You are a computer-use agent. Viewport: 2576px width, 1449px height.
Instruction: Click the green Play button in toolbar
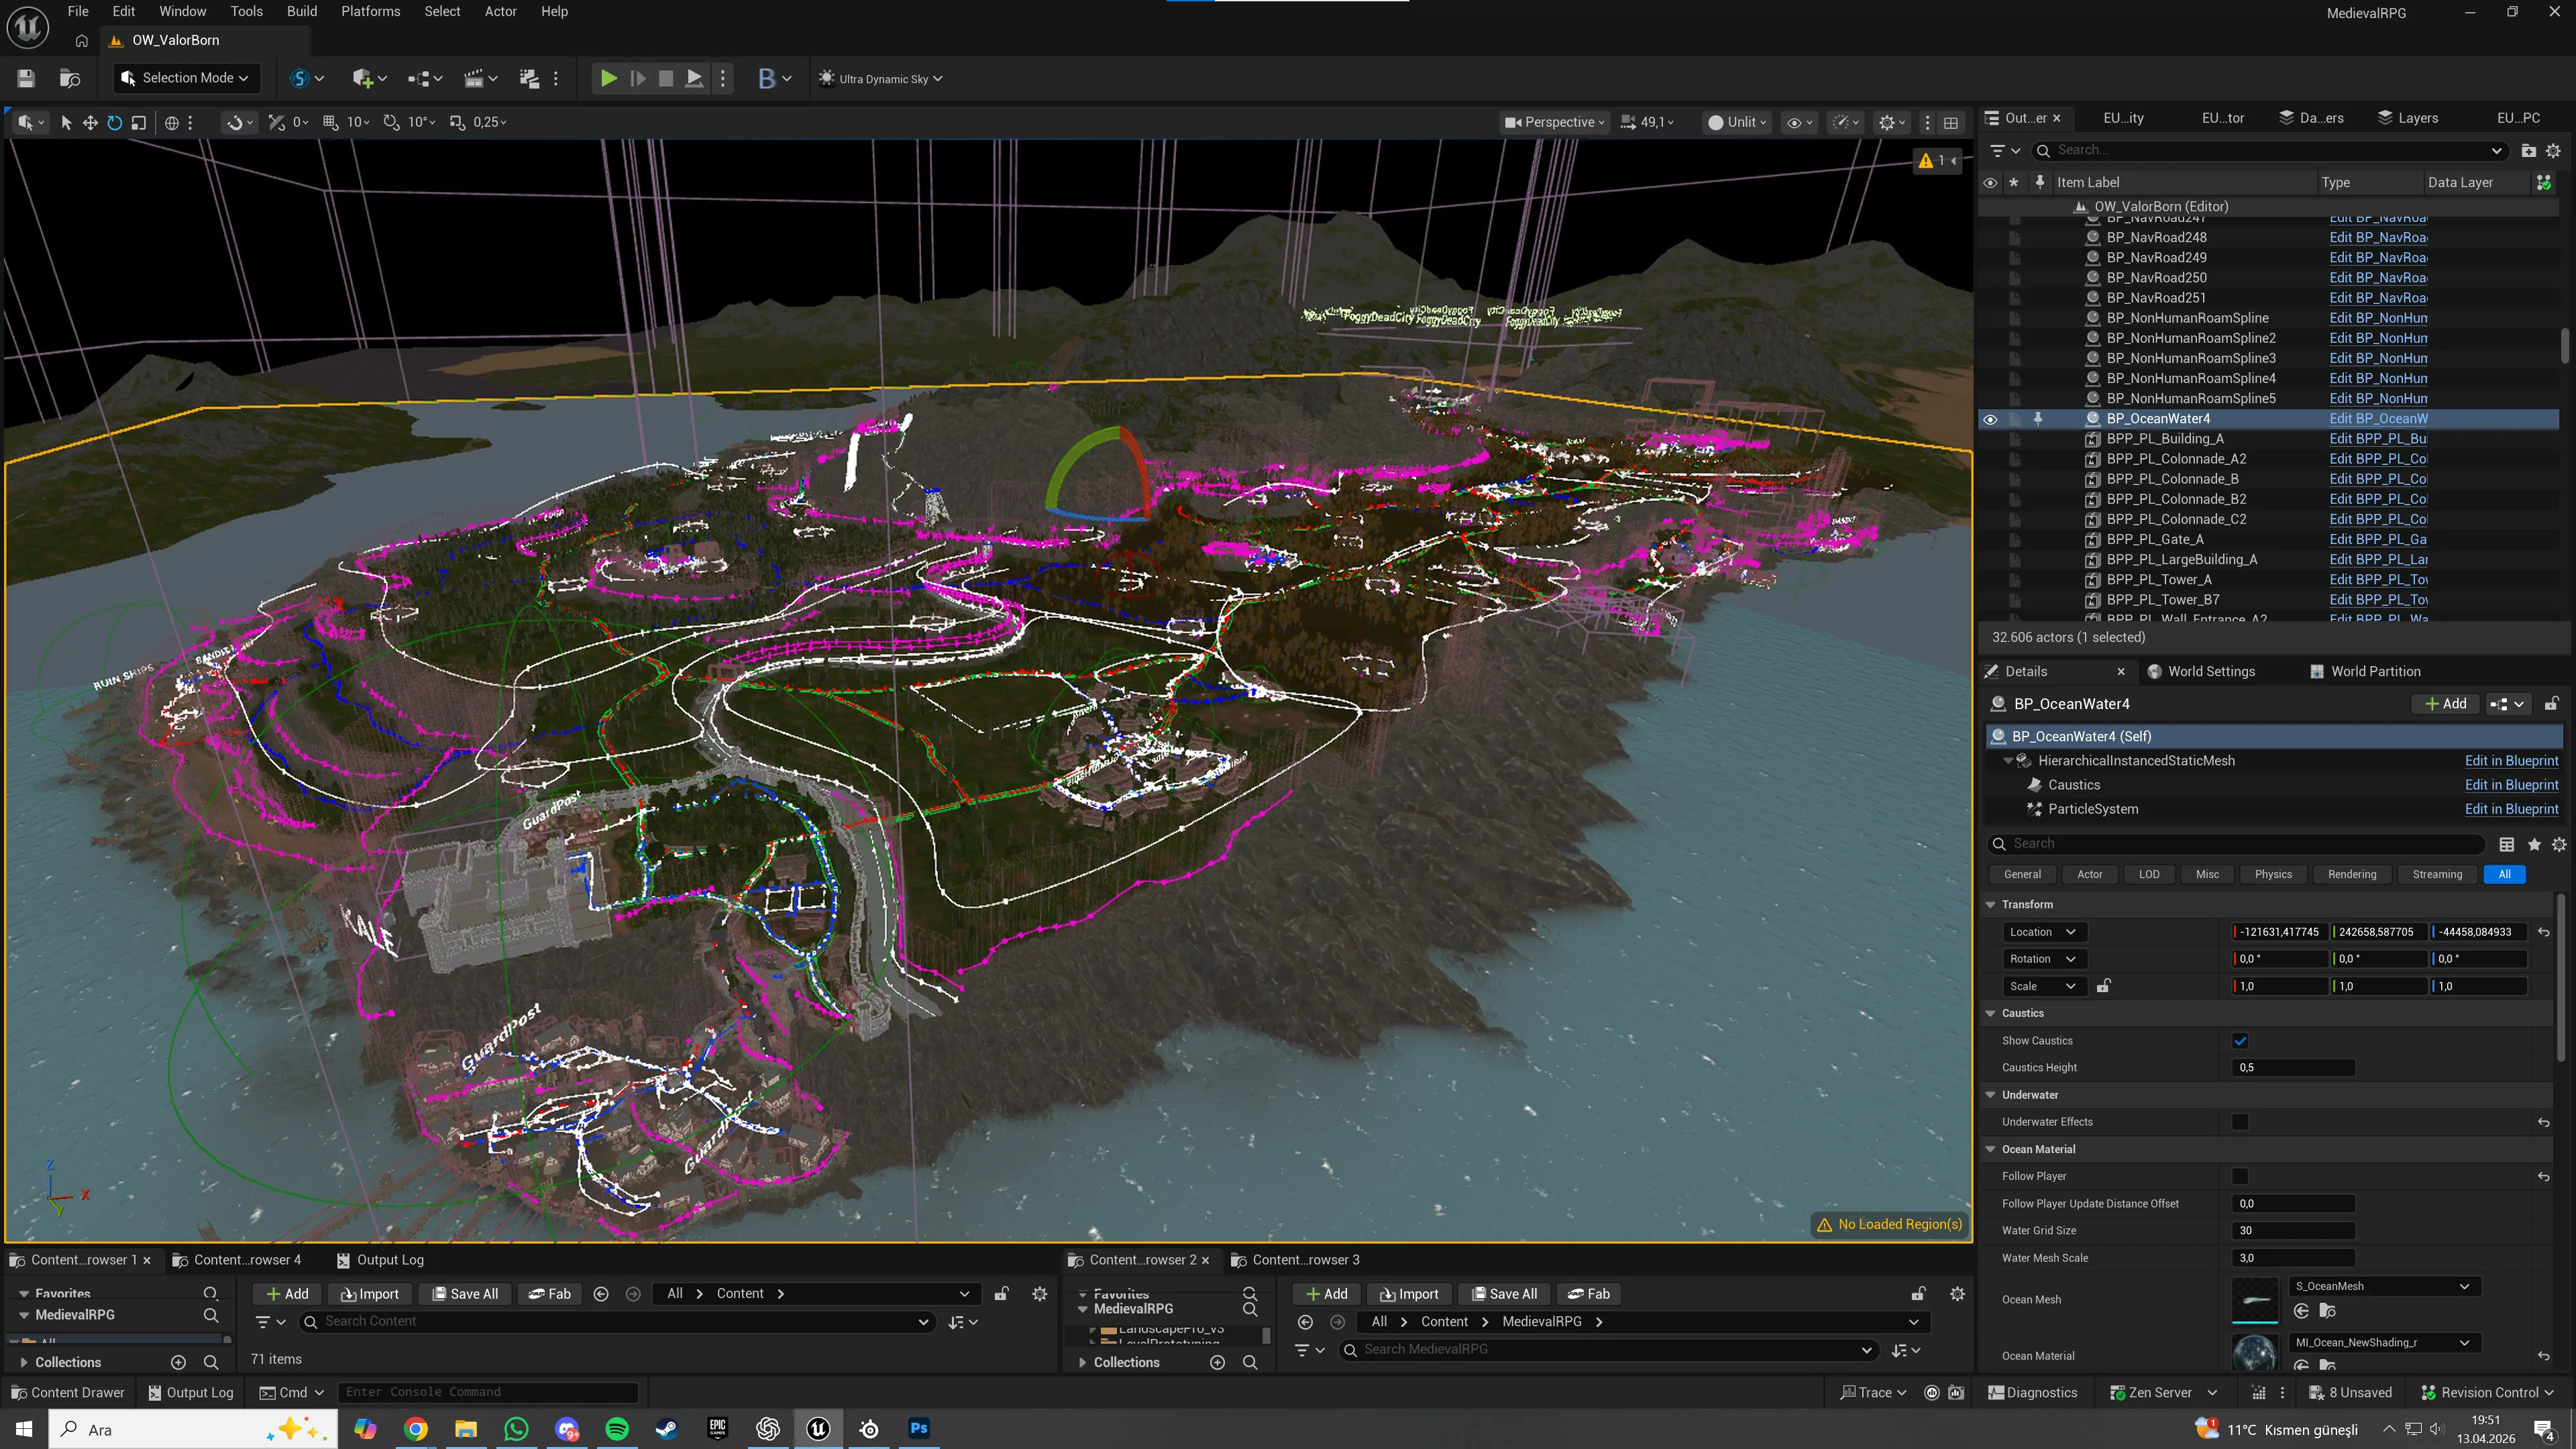tap(608, 78)
